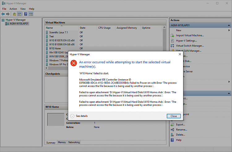232x152 pixels.
Task: Collapse the lower actions section arrow
Action: click(x=229, y=93)
